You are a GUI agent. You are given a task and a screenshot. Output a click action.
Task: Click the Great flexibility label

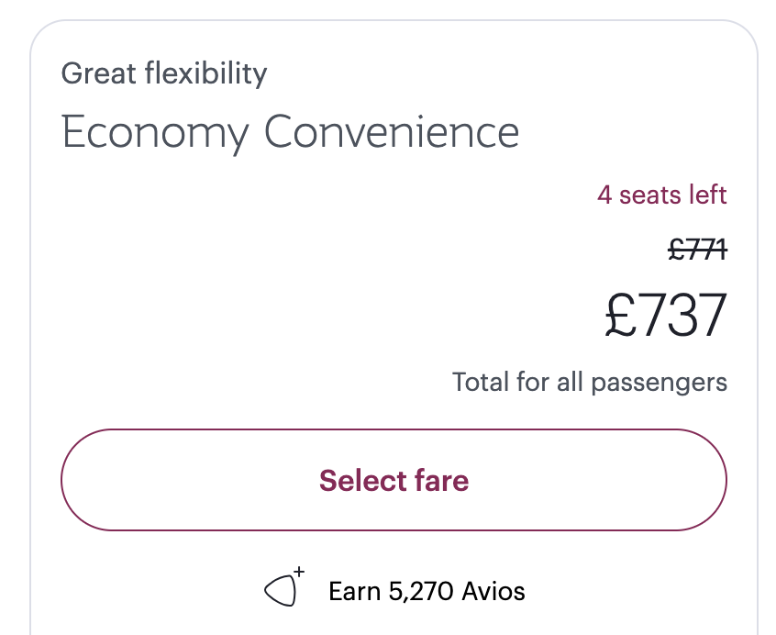(x=164, y=72)
